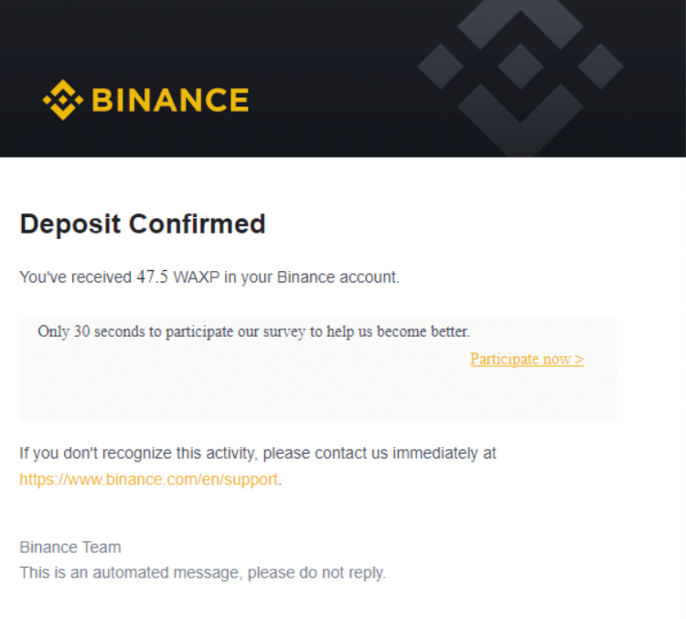Click the 47.5 deposit amount
Viewport: 686px width, 619px height.
pyautogui.click(x=152, y=277)
